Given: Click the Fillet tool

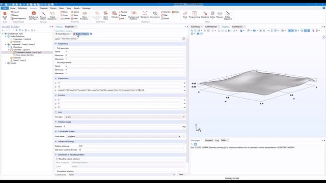Looking at the screenshot, I should pyautogui.click(x=164, y=15).
